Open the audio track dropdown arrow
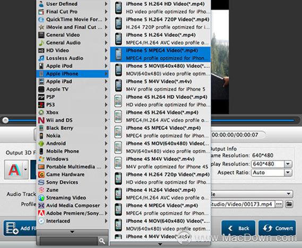The height and width of the screenshot is (248, 302). [x=288, y=194]
